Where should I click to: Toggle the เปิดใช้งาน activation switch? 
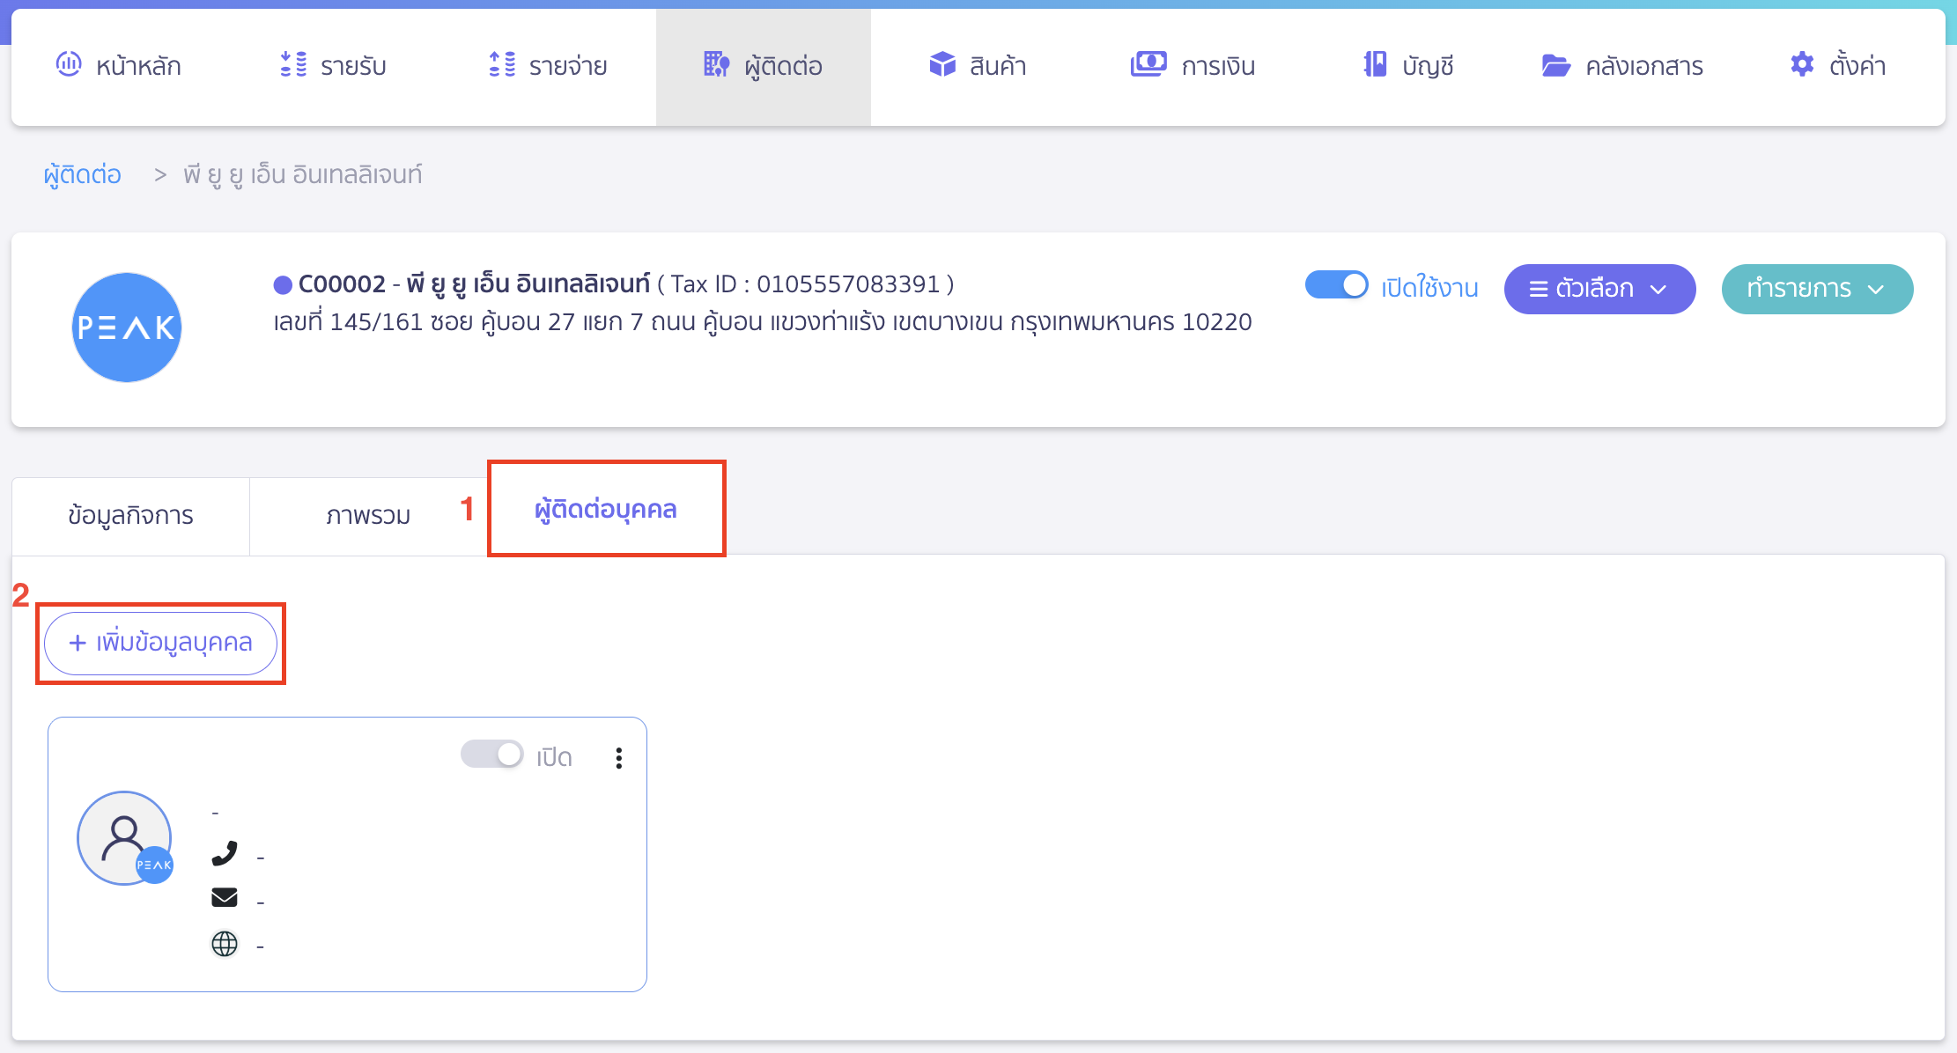tap(1336, 285)
